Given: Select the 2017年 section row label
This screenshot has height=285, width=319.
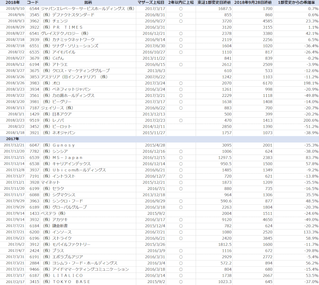Looking at the screenshot, I should (13, 139).
